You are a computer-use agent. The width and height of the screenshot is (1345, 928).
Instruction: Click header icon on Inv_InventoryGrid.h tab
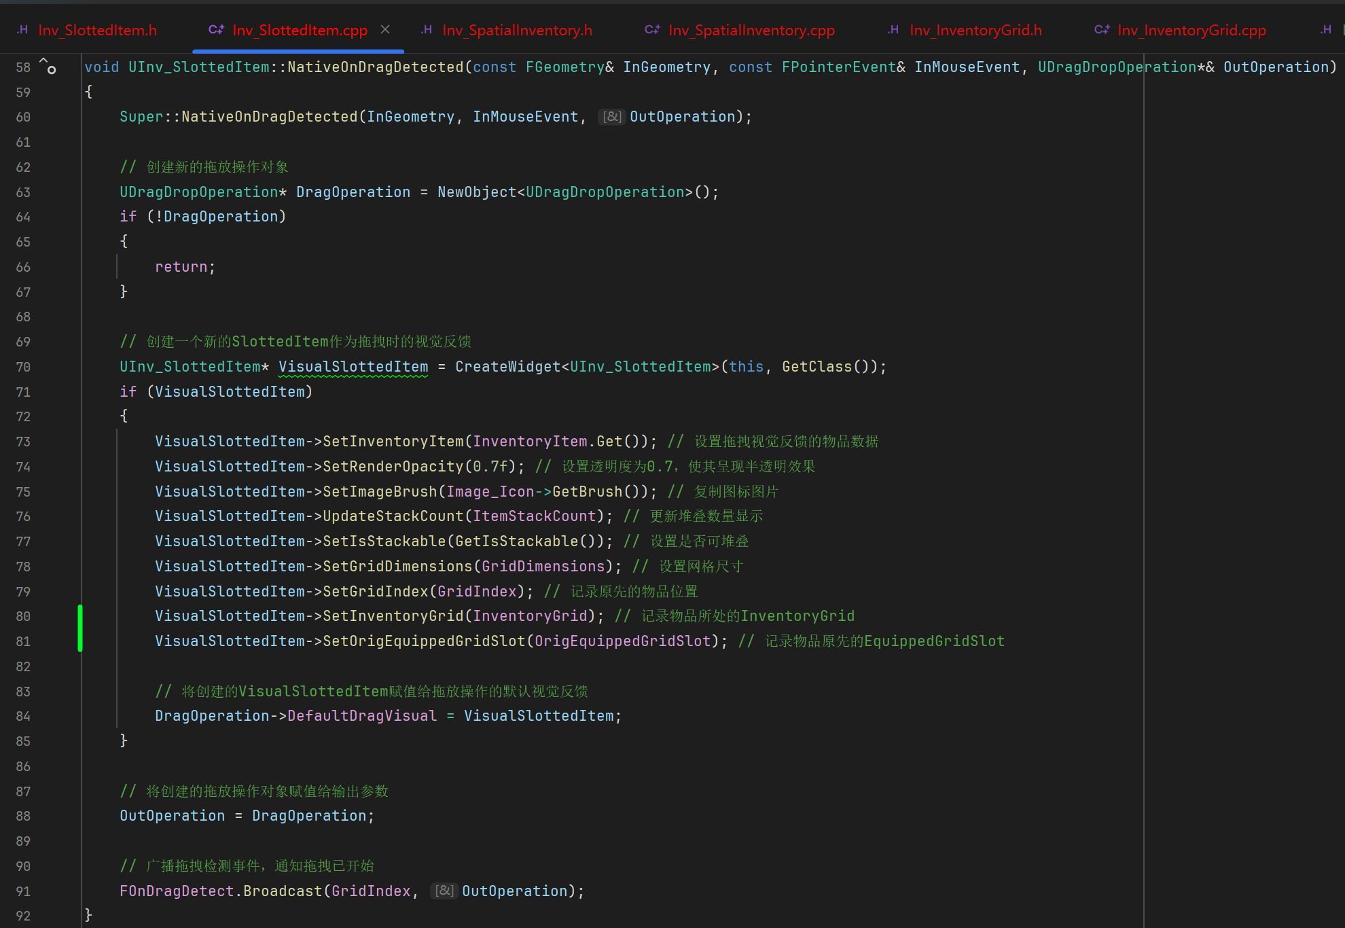(x=893, y=30)
